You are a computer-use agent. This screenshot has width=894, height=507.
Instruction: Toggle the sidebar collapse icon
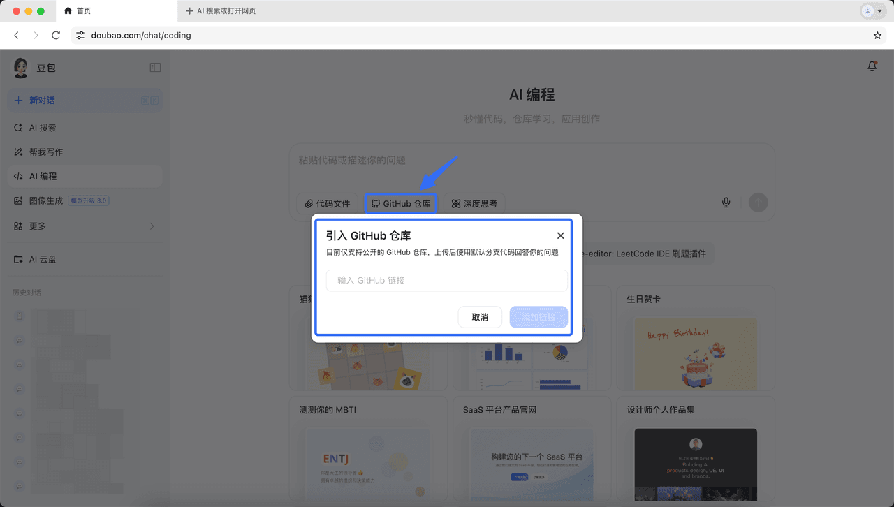[x=155, y=68]
